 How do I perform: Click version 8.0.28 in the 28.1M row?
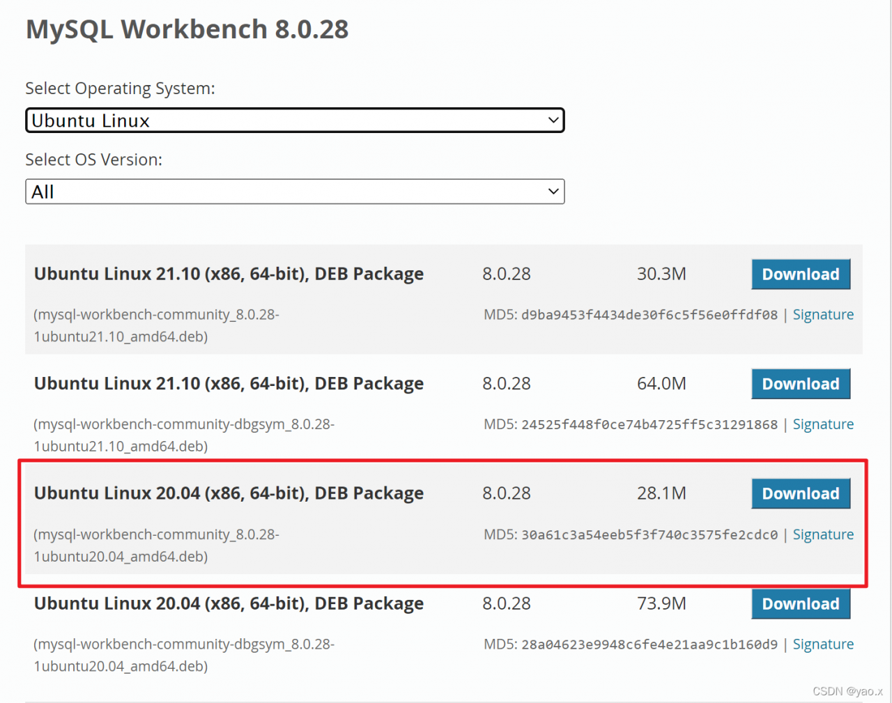click(x=507, y=493)
